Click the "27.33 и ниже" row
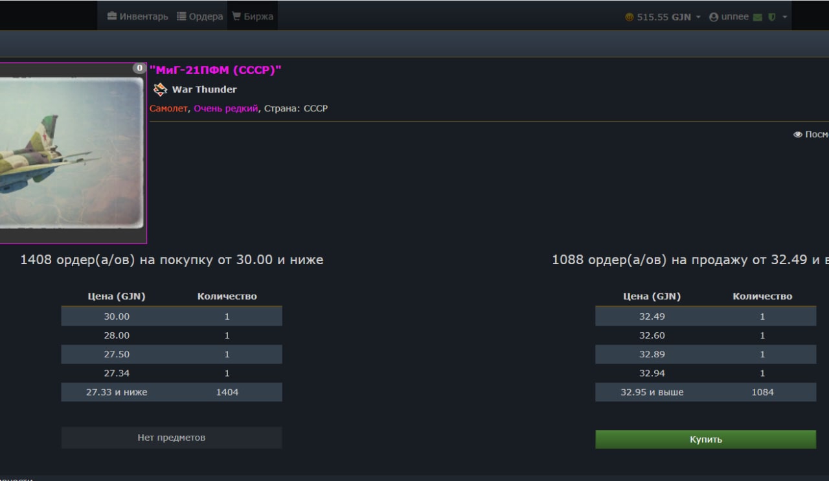 tap(172, 392)
